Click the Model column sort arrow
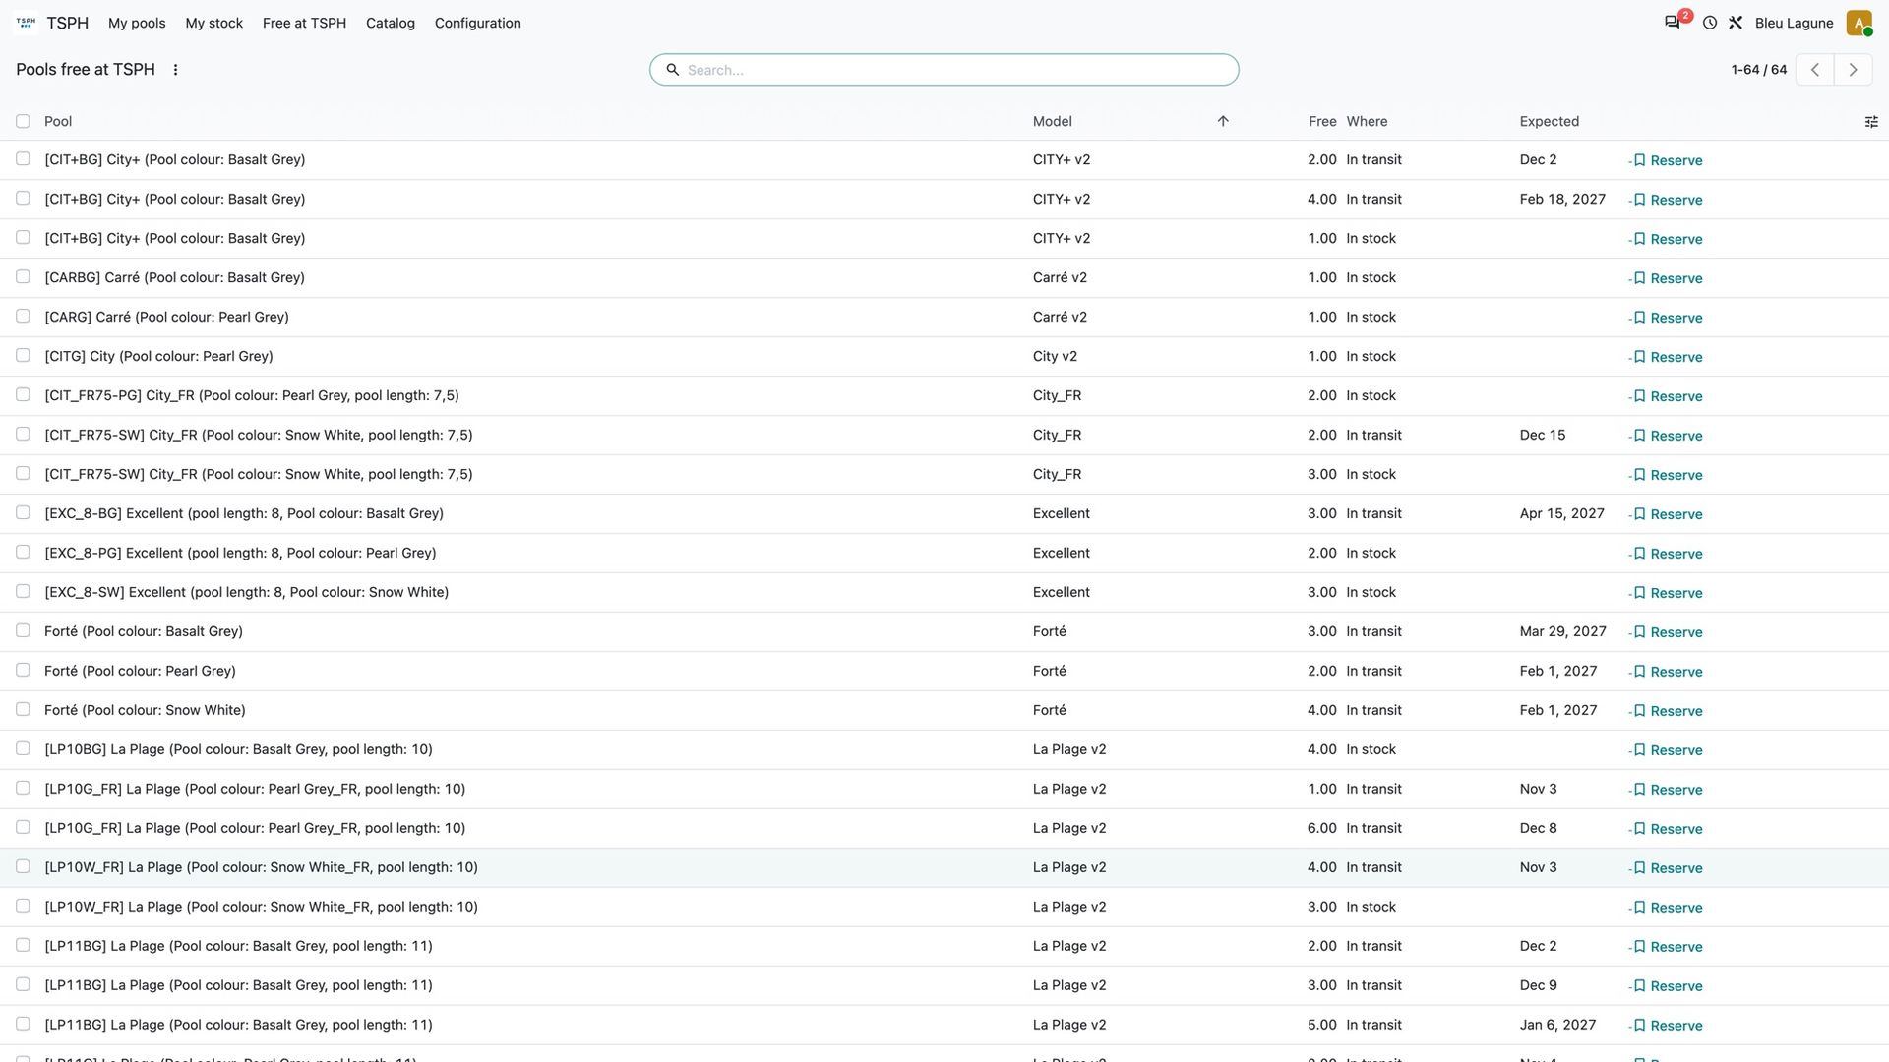Image resolution: width=1889 pixels, height=1062 pixels. click(1223, 121)
